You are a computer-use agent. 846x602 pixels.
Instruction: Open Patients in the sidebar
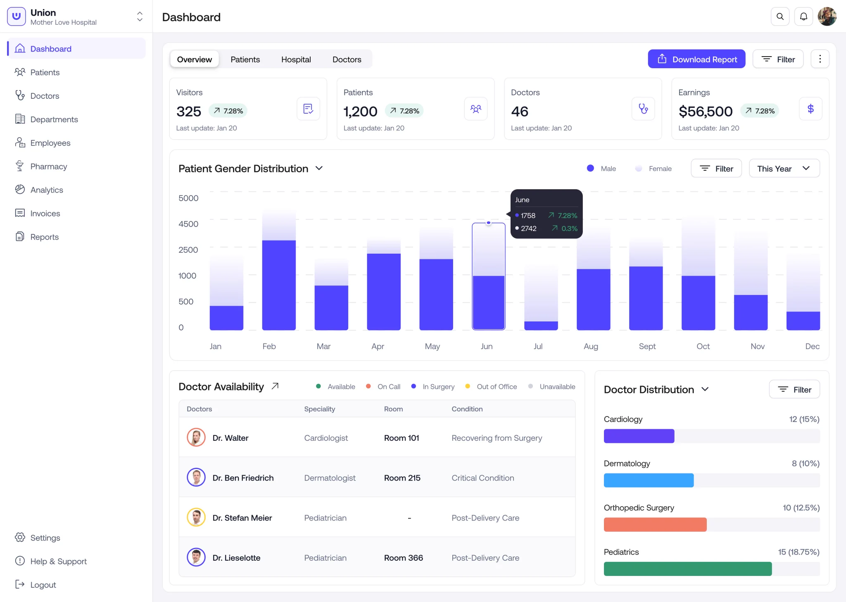coord(76,72)
